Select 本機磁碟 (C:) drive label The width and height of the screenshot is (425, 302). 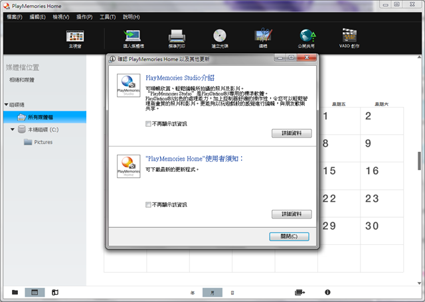tap(43, 129)
